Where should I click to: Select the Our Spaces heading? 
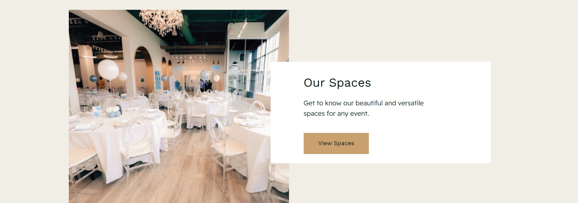tap(337, 83)
